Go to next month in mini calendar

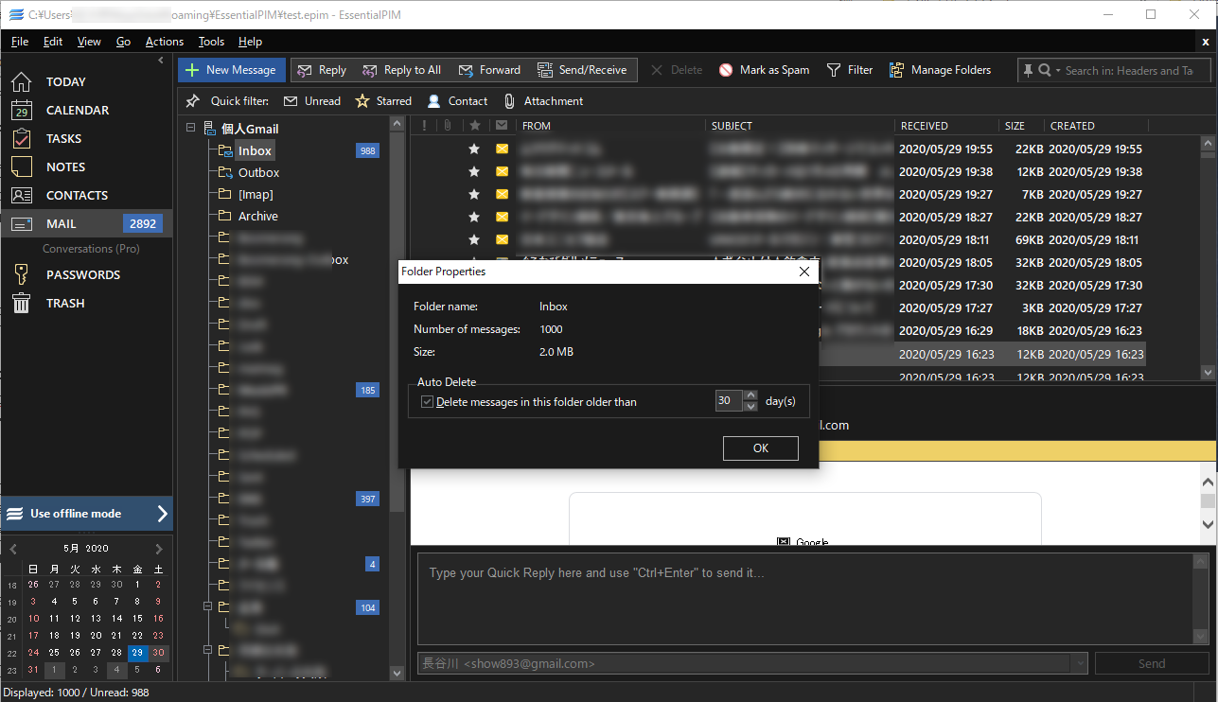coord(158,549)
